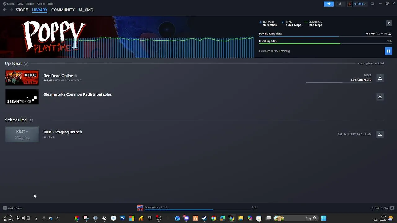Image resolution: width=397 pixels, height=223 pixels.
Task: Click the 56% COMPLETE status text
Action: (361, 80)
